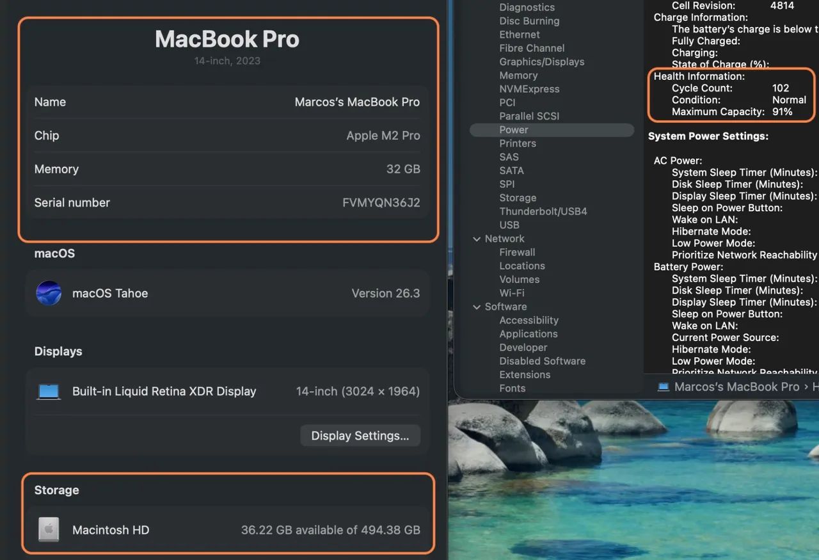The width and height of the screenshot is (819, 560).
Task: Click laptop icon beside Marcos's MacBook Pro path
Action: coord(664,387)
